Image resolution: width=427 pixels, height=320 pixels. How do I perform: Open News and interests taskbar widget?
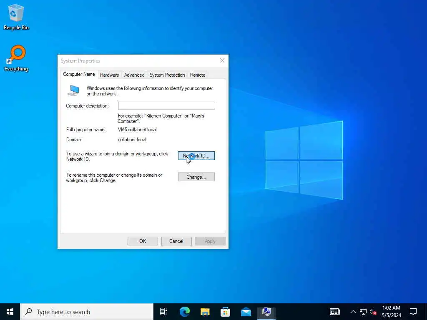pyautogui.click(x=335, y=312)
